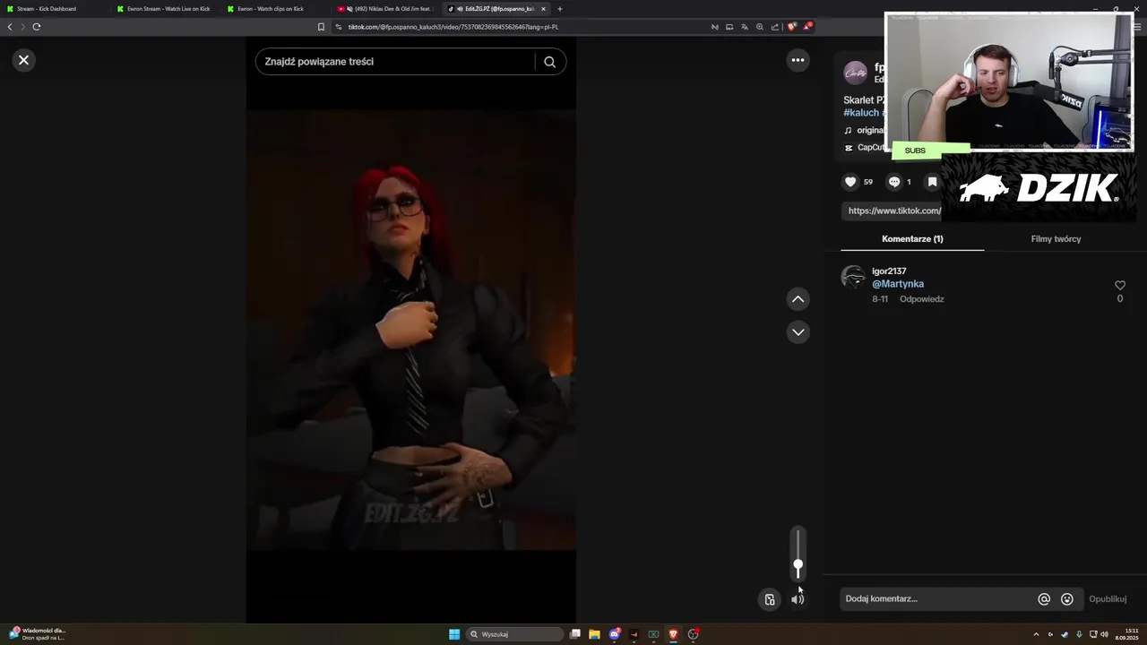This screenshot has height=645, width=1147.
Task: Like the video with heart icon
Action: pyautogui.click(x=850, y=182)
